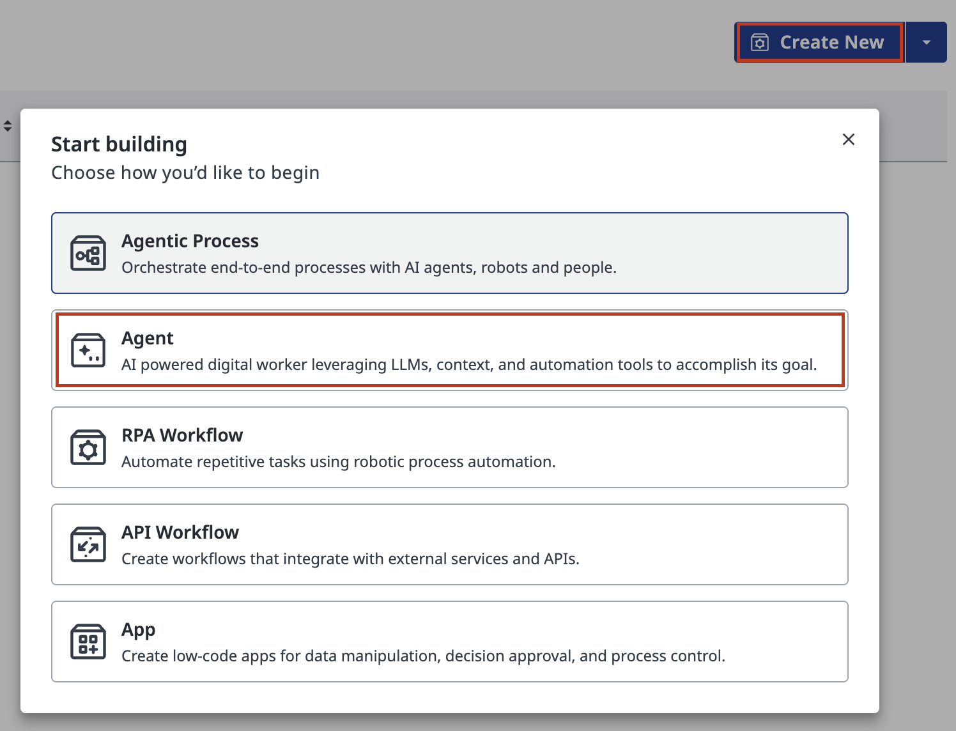Click the 'Automate repetitive tasks' description
Viewport: 956px width, 731px height.
339,461
